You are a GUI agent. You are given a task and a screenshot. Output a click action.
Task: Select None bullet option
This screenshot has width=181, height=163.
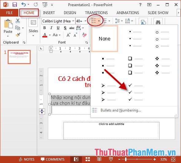click(x=105, y=39)
